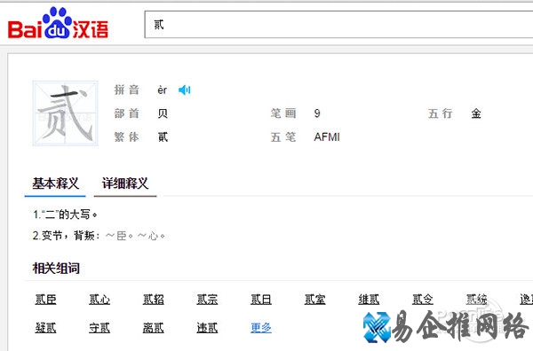
Task: Select the search input field
Action: tap(338, 25)
